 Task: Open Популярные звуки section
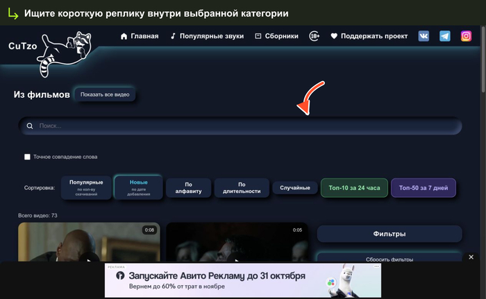point(207,36)
